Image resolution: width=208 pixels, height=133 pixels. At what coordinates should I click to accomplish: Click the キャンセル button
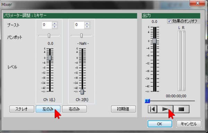tap(189, 124)
